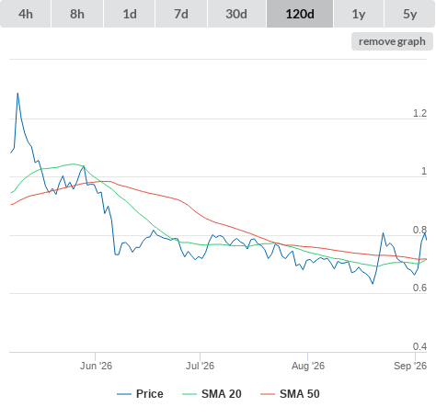Show the 30d chart range
Screen dimensions: 436x418
pyautogui.click(x=236, y=14)
